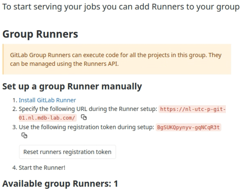Click the 'Start the Runner!' step text

point(42,167)
